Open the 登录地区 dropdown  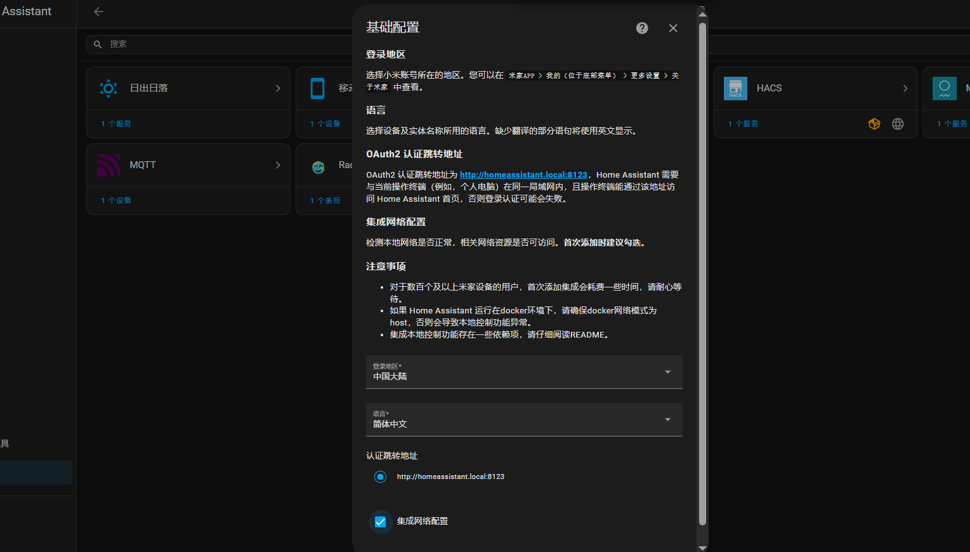pyautogui.click(x=524, y=372)
